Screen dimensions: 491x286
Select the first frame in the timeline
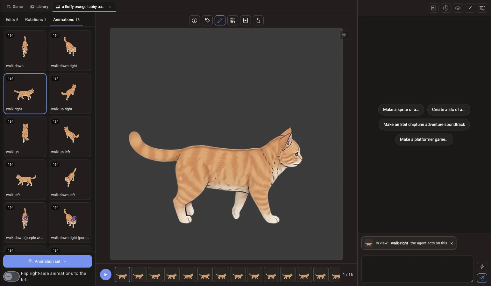tap(122, 275)
